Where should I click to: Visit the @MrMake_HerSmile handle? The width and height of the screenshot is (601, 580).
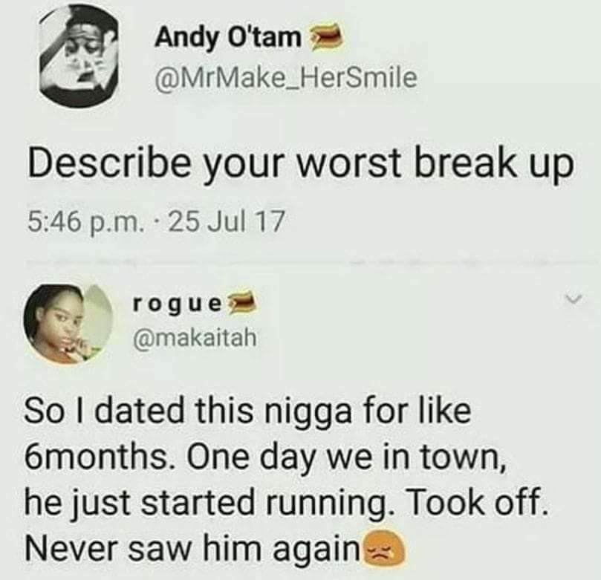coord(285,77)
